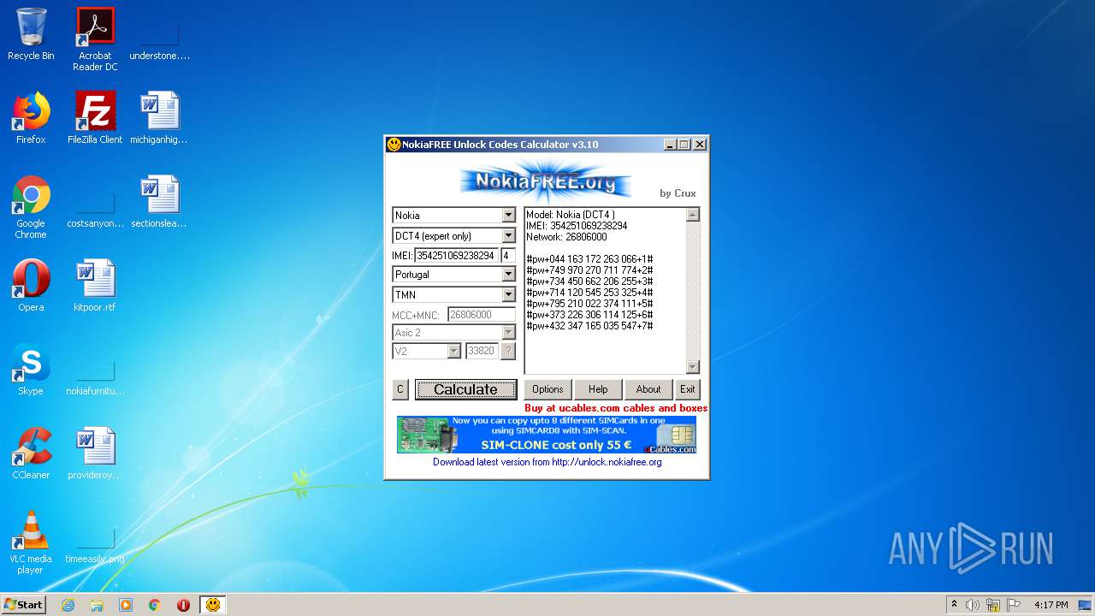The height and width of the screenshot is (616, 1095).
Task: Open michiganhig... Word document icon
Action: point(159,118)
